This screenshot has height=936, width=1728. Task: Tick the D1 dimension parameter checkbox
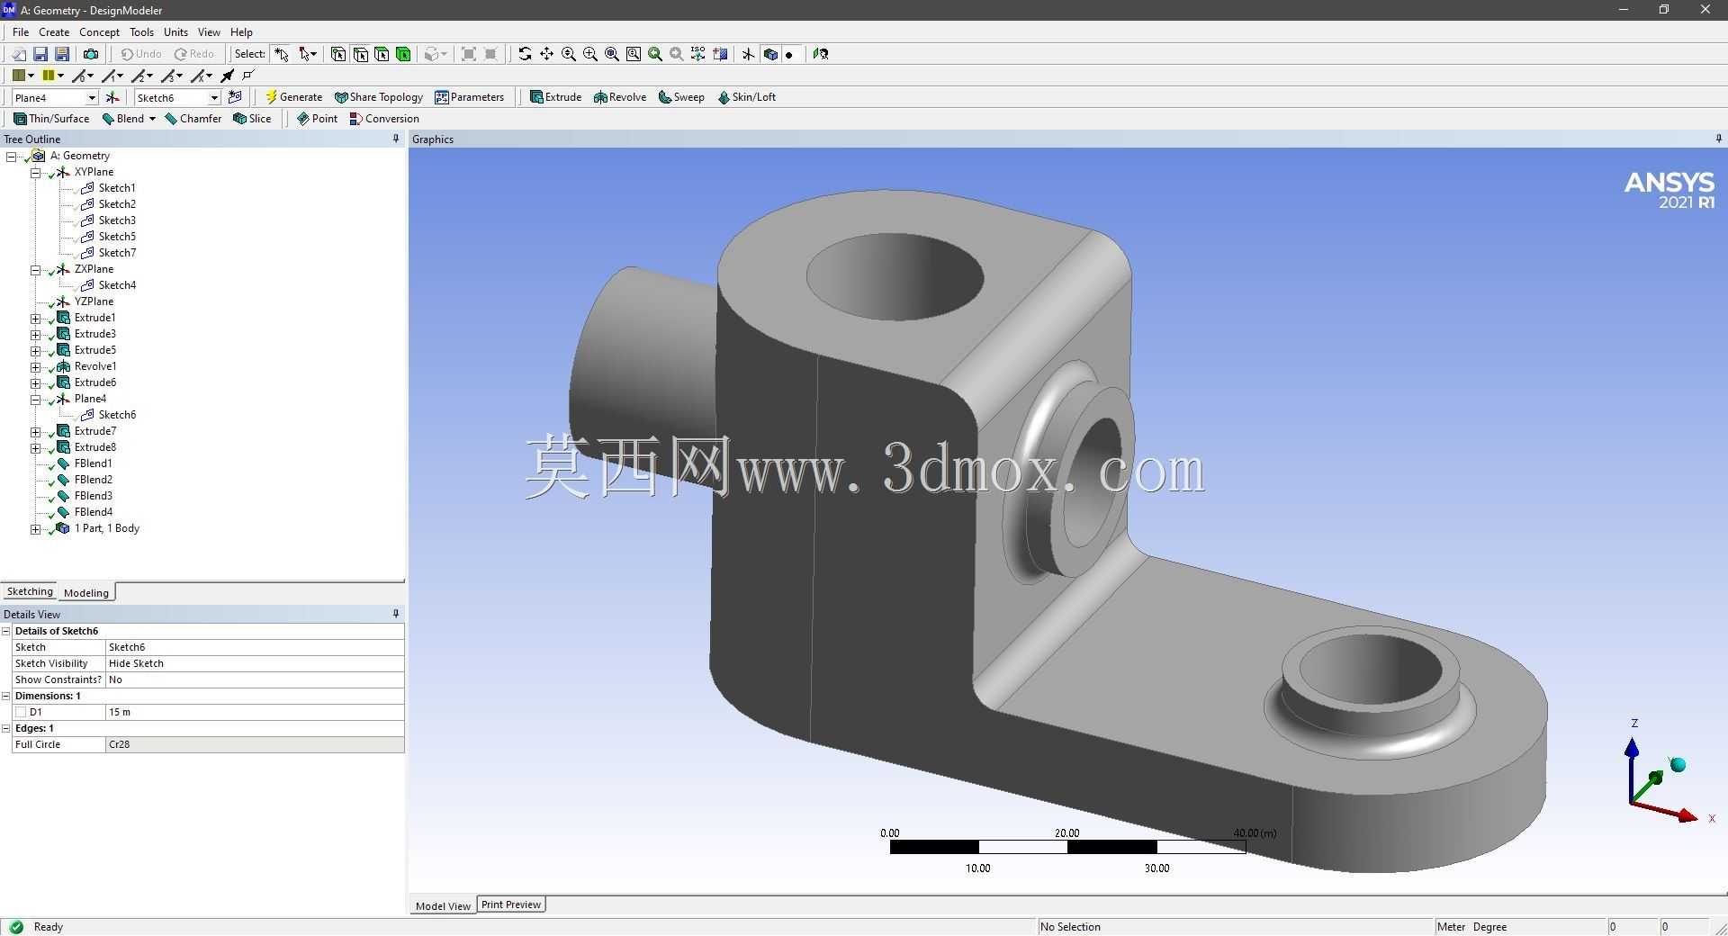(21, 712)
